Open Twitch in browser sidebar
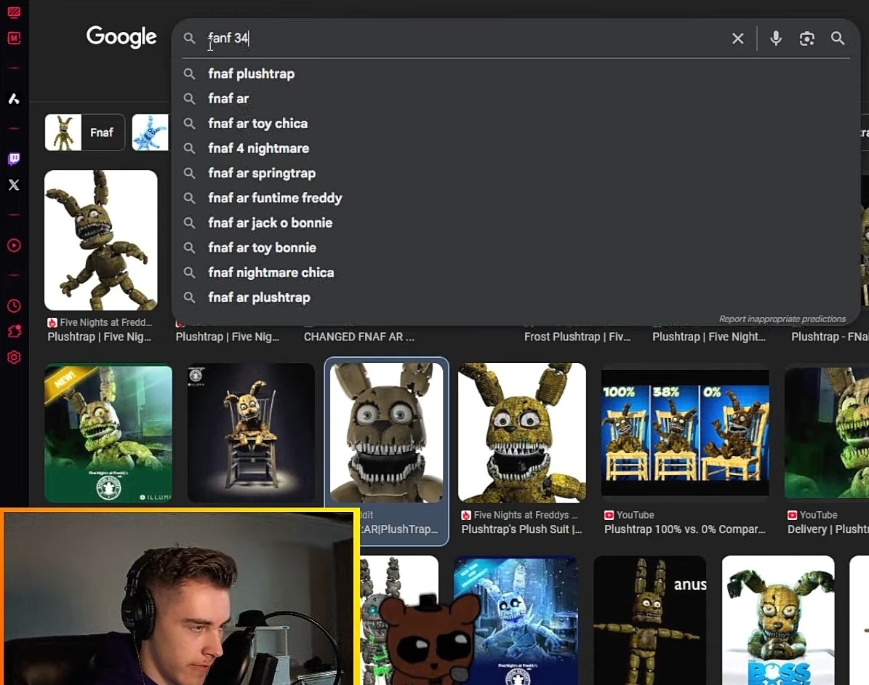The image size is (869, 685). pyautogui.click(x=14, y=159)
